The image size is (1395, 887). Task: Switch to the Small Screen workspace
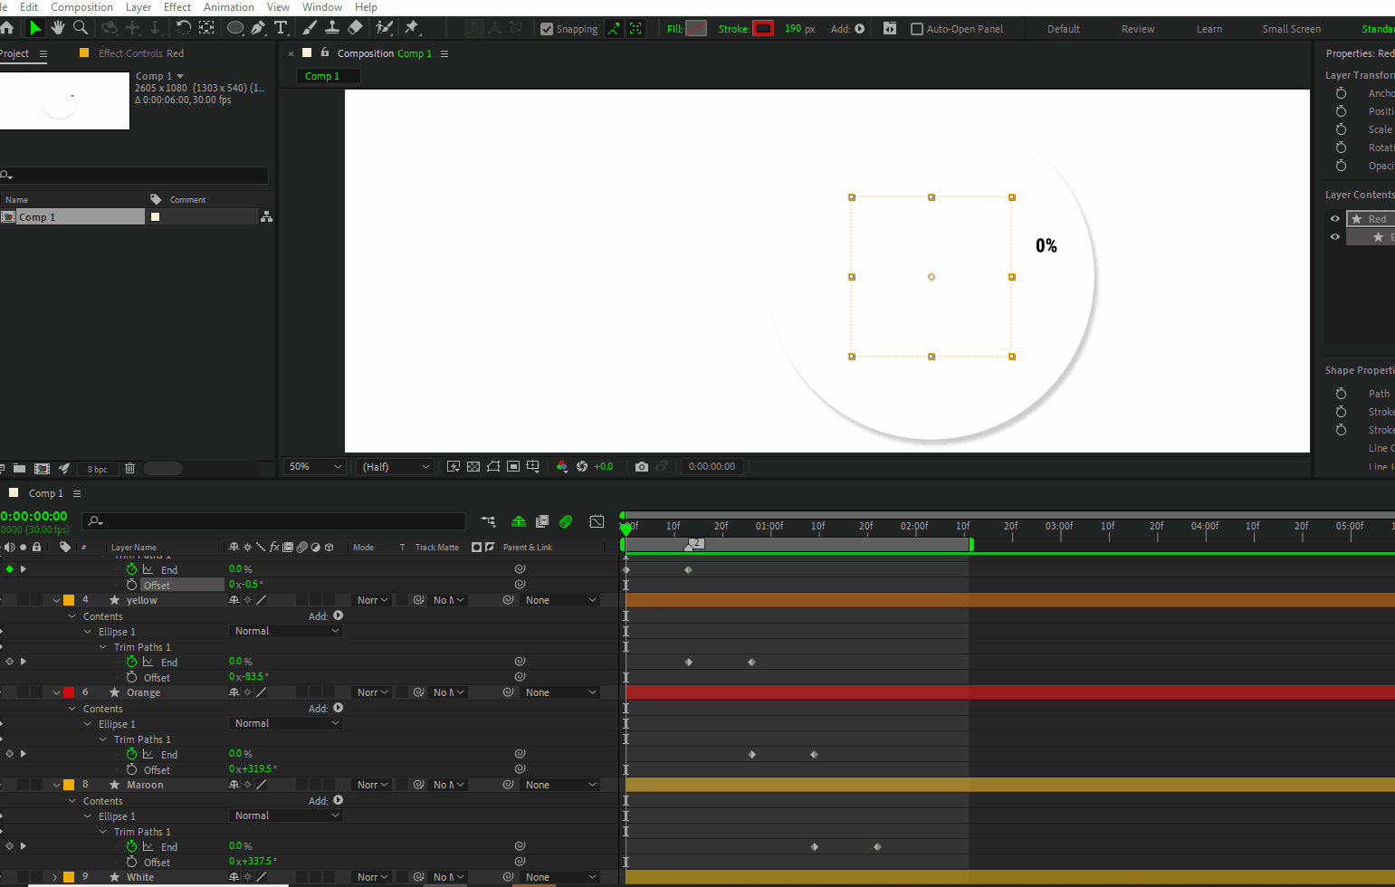tap(1292, 29)
